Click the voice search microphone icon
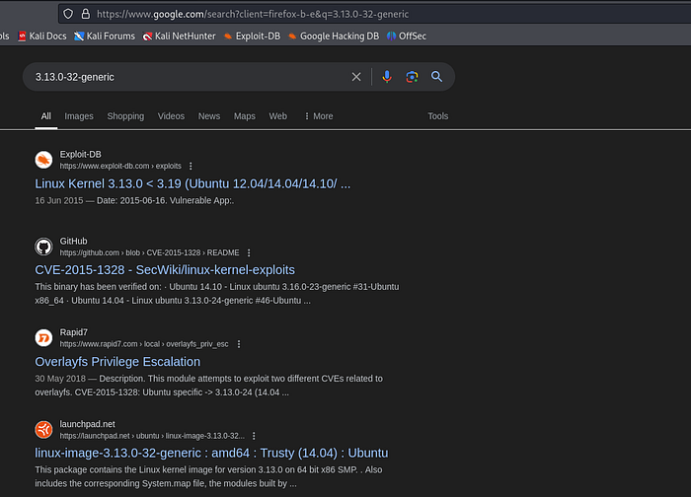This screenshot has width=691, height=497. coord(387,77)
